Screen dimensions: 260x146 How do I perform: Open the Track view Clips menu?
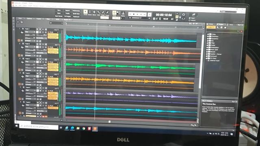click(x=48, y=19)
